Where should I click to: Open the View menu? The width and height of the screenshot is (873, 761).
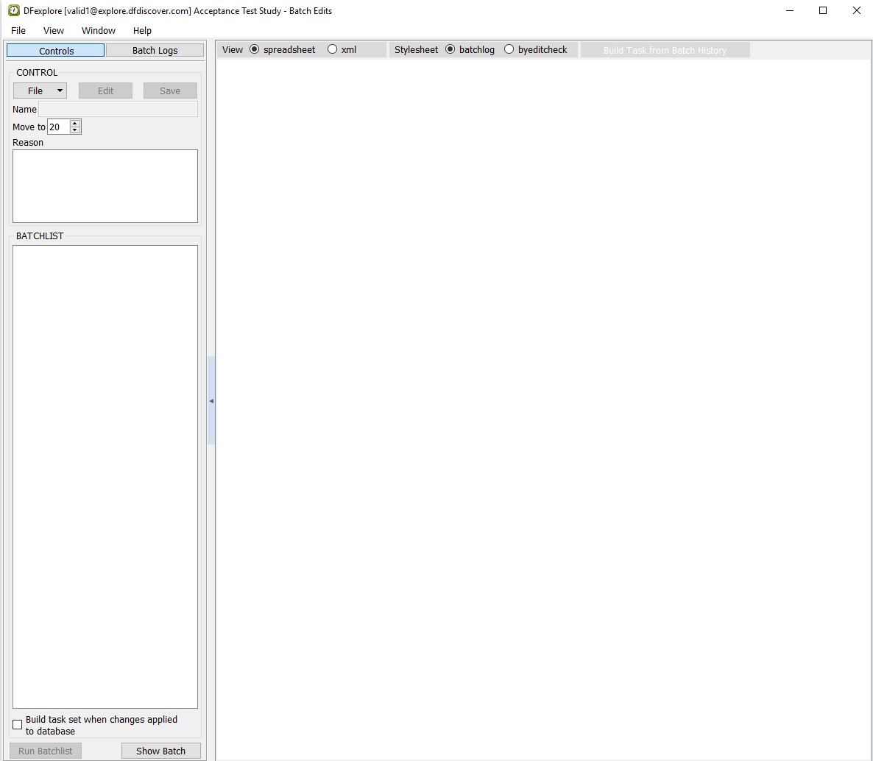(x=54, y=30)
